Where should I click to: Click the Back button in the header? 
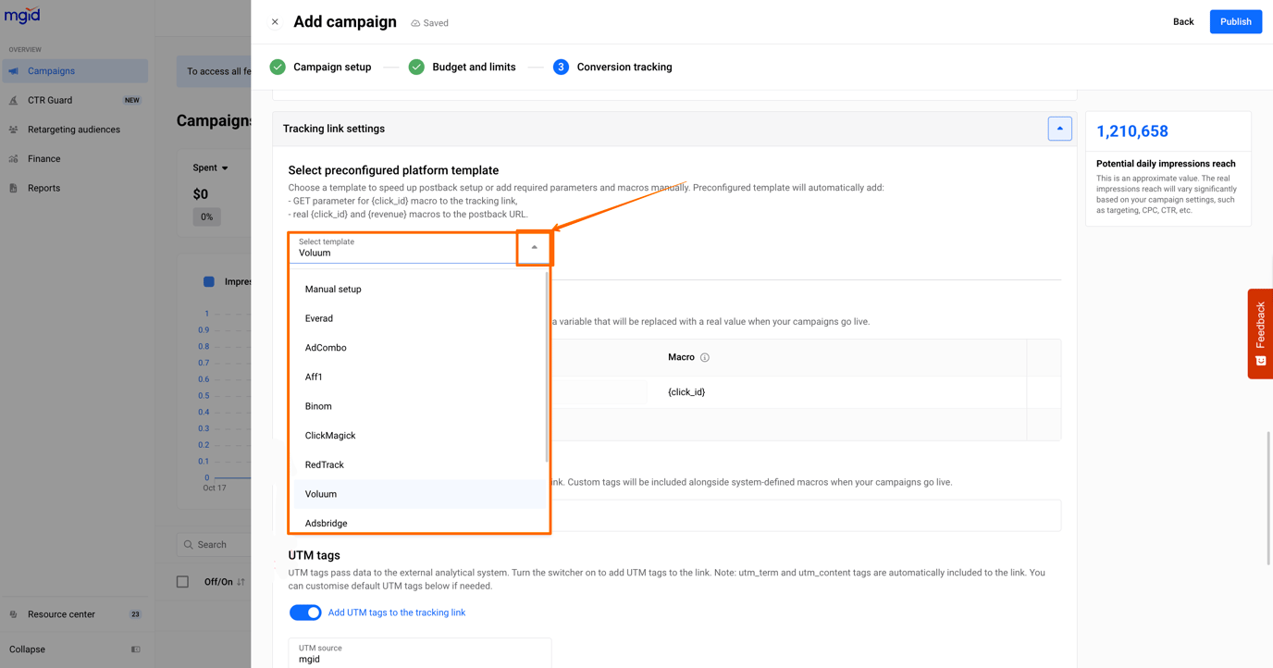[x=1183, y=20]
